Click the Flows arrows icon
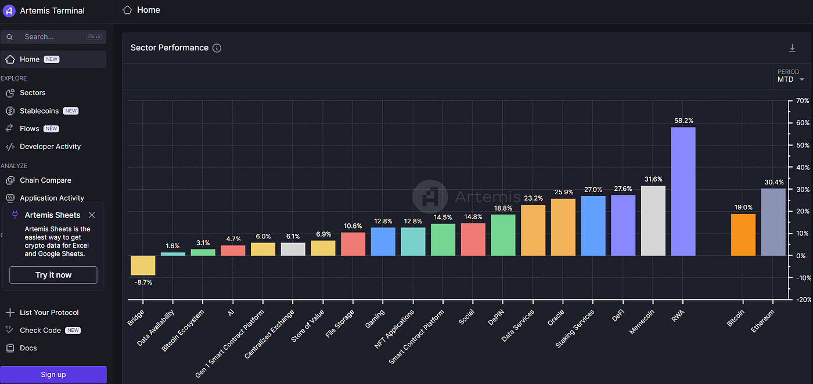 [x=10, y=129]
